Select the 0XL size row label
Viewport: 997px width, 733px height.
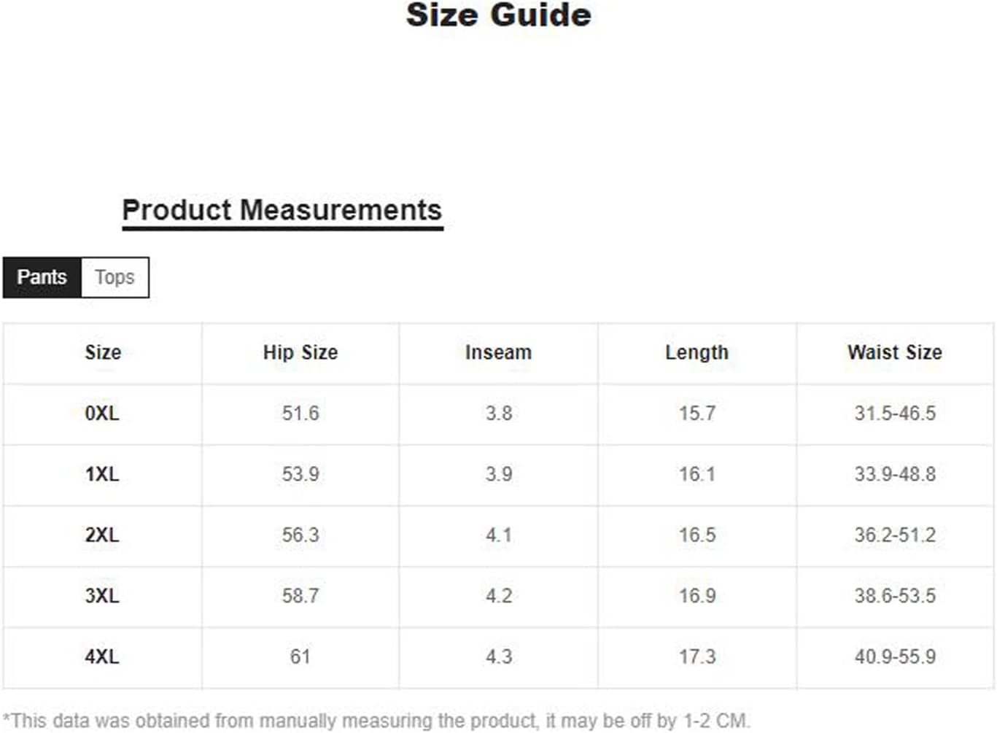pyautogui.click(x=102, y=414)
